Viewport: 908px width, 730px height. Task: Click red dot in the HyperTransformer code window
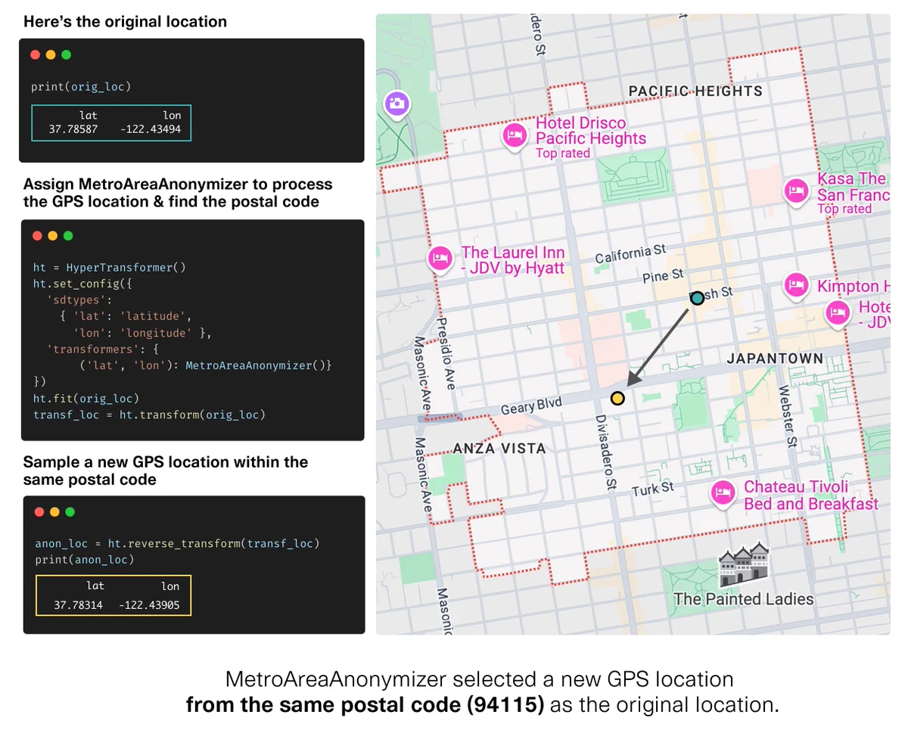(x=37, y=236)
